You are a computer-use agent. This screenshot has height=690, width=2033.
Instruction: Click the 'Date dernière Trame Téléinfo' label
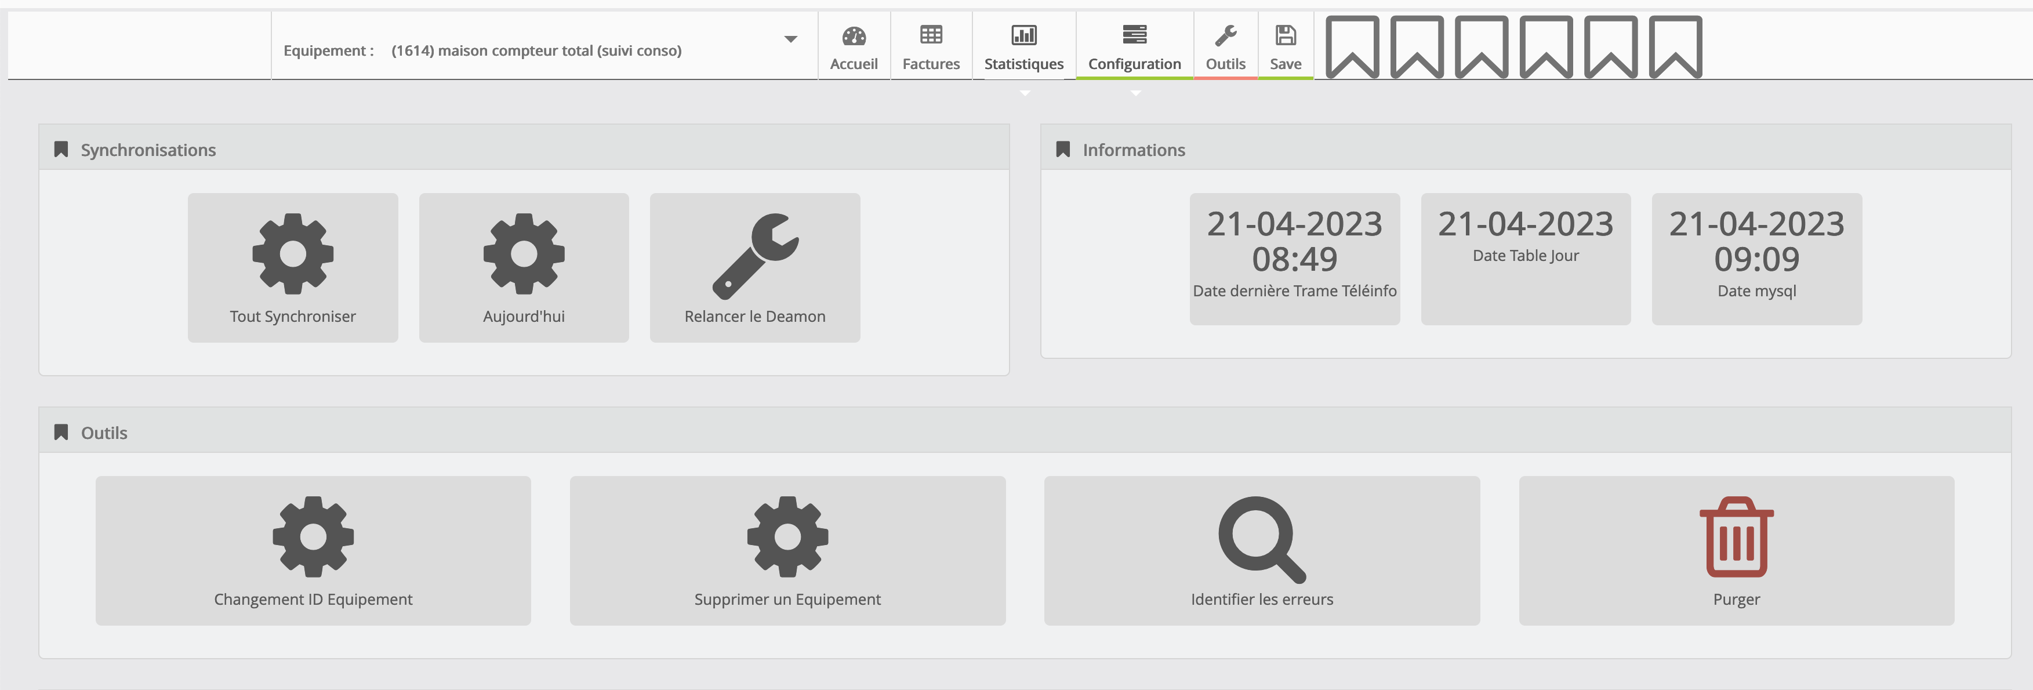[1294, 290]
